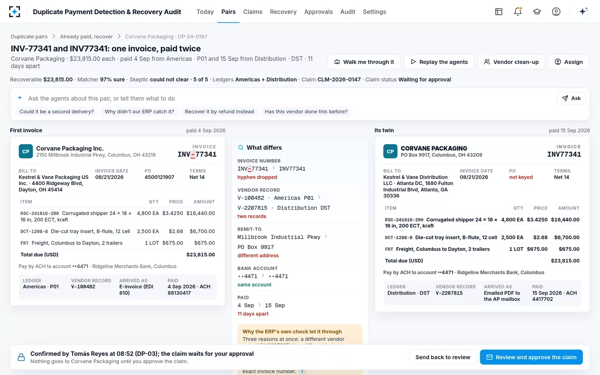
Task: Open the layout panel icon in the header
Action: (x=499, y=12)
